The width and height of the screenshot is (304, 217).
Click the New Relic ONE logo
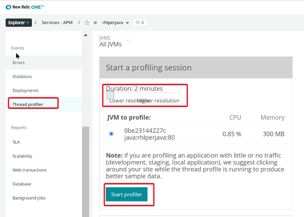coord(25,7)
